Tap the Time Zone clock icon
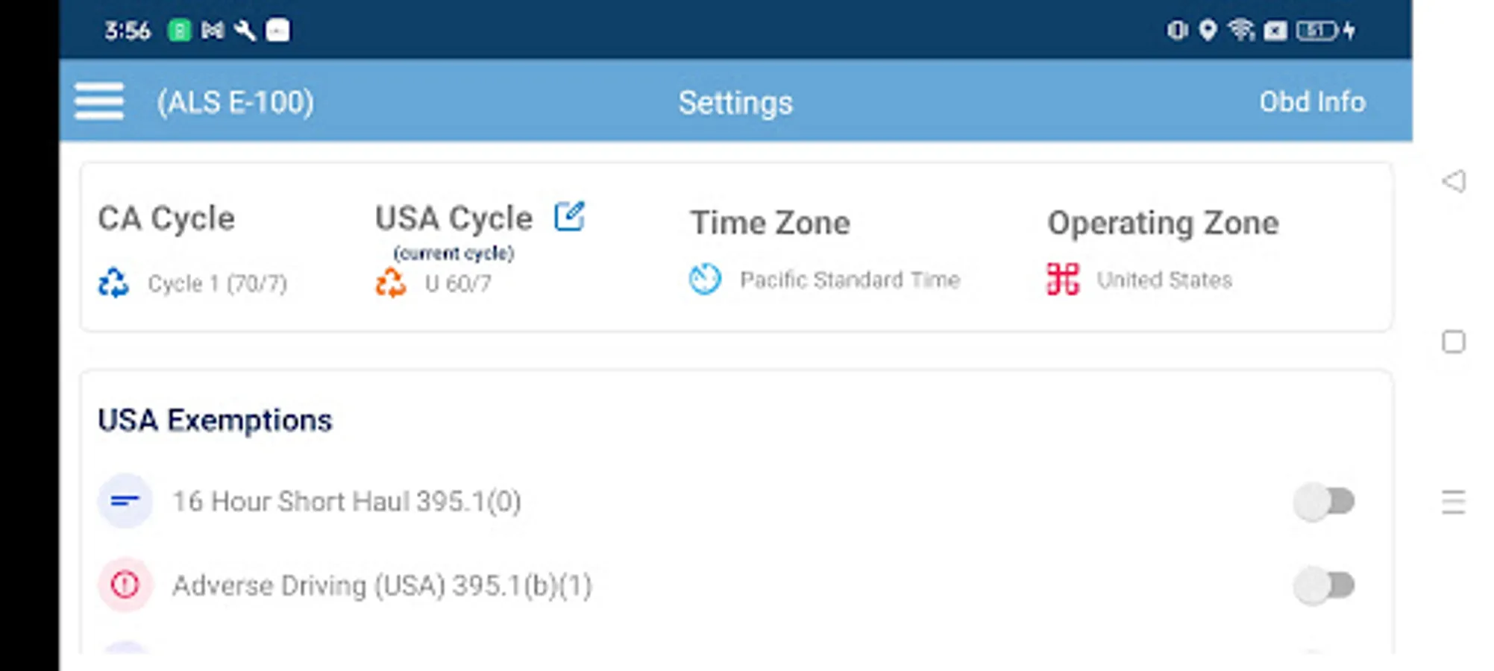This screenshot has height=671, width=1494. 705,280
